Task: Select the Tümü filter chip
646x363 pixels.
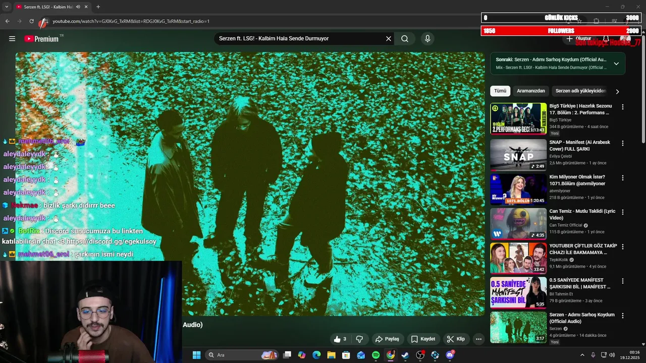Action: pyautogui.click(x=500, y=91)
